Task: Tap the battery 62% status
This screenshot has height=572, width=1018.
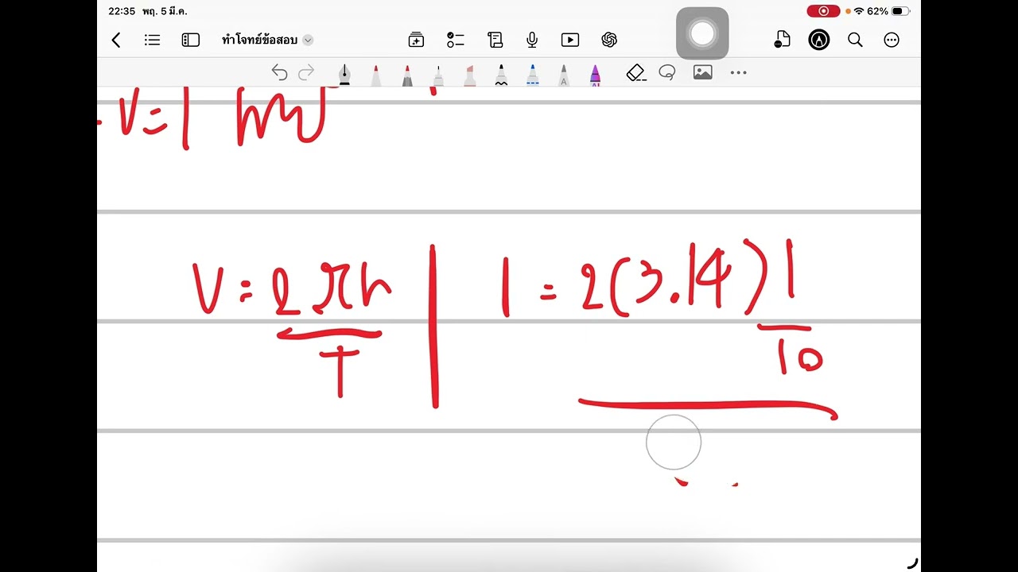Action: [x=888, y=11]
